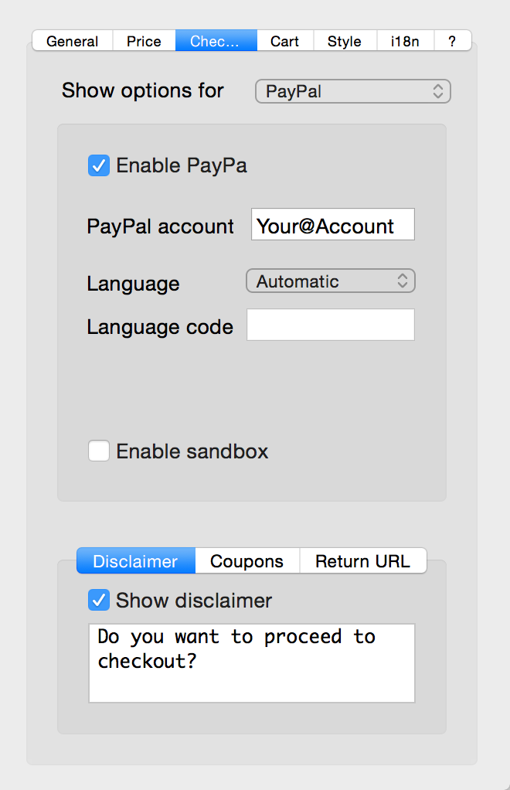Toggle the Show disclaimer checkbox
This screenshot has width=510, height=790.
click(x=99, y=600)
